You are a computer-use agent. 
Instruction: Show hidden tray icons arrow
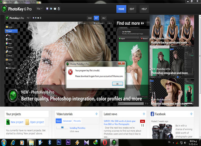pos(173,143)
